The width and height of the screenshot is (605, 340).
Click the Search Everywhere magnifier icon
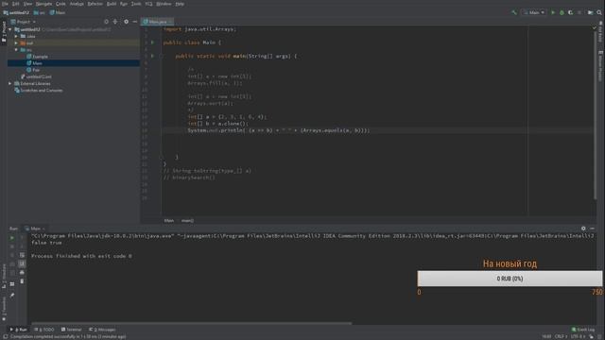pyautogui.click(x=599, y=12)
